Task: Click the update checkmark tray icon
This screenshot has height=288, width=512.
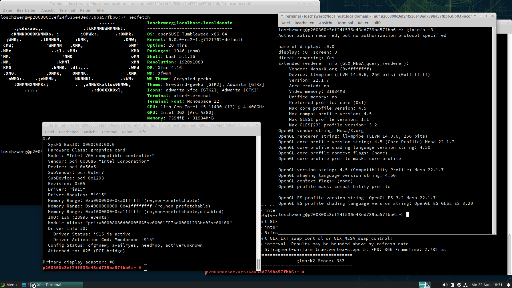Action: click(459, 285)
